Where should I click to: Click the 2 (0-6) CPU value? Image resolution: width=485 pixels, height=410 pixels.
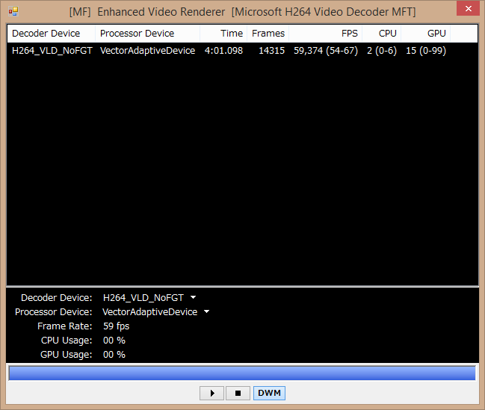(382, 50)
